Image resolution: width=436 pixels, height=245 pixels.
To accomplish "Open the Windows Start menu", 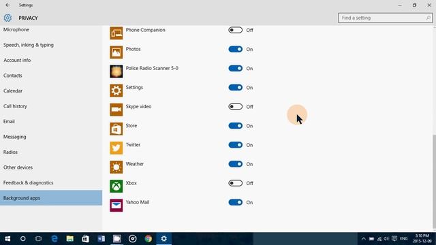I will pyautogui.click(x=7, y=239).
